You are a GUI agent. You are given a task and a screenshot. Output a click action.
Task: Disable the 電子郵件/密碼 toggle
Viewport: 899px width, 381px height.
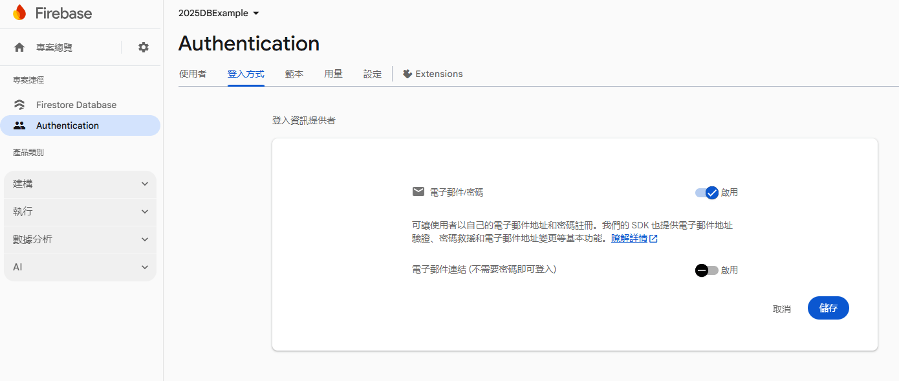[x=707, y=193]
